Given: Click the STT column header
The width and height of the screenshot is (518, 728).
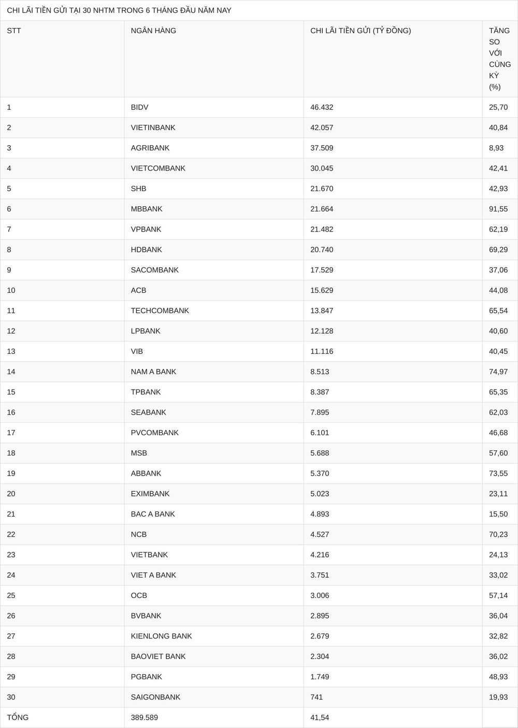Looking at the screenshot, I should [14, 31].
